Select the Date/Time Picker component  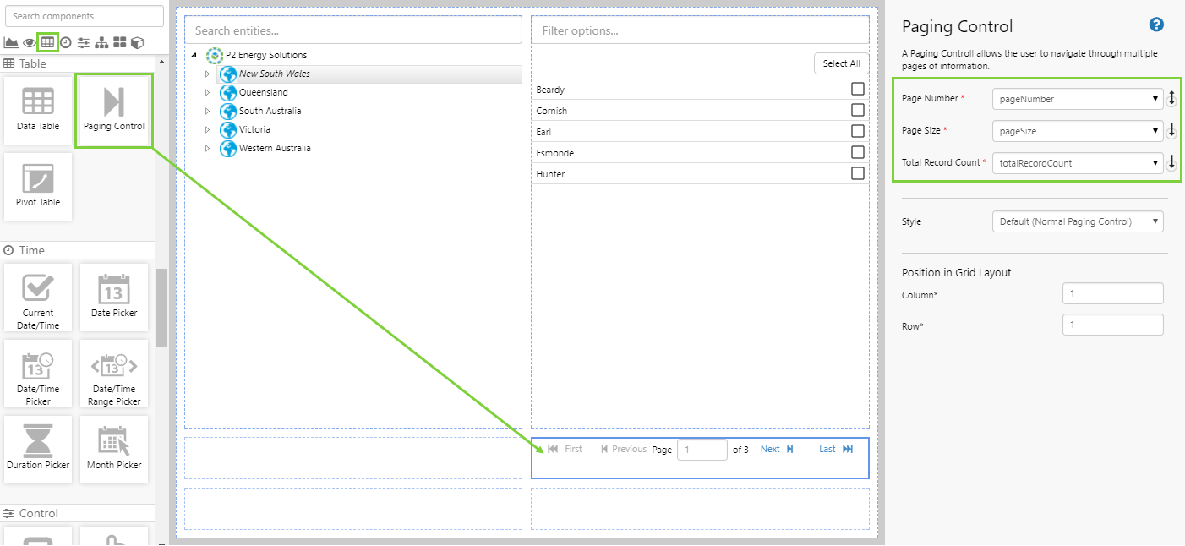[38, 373]
